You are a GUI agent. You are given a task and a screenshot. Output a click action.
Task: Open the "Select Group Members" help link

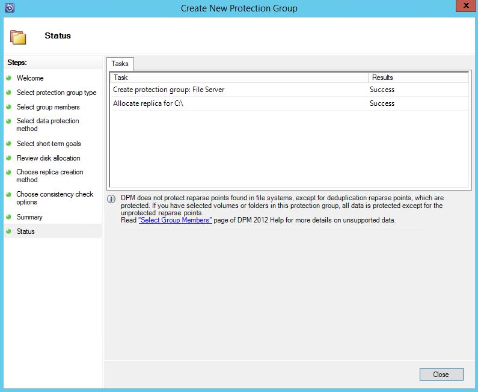coord(176,220)
